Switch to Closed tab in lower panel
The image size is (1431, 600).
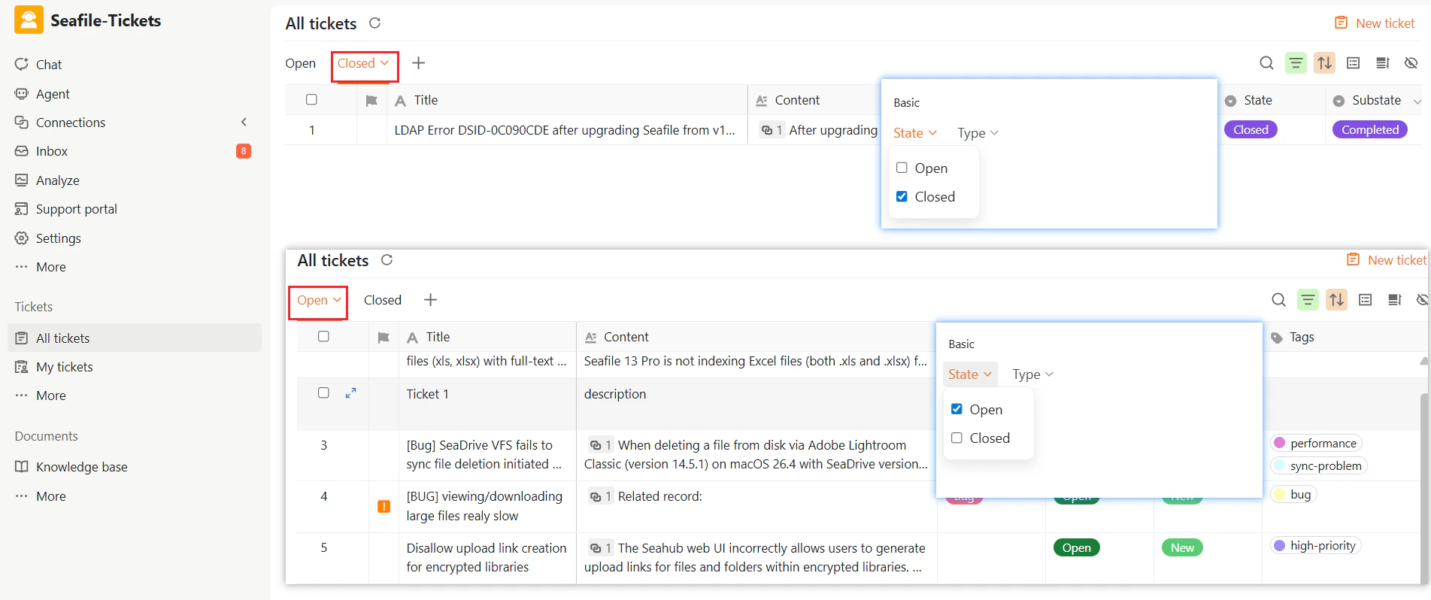[x=383, y=300]
